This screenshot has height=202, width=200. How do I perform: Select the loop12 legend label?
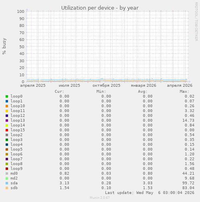click(18, 116)
